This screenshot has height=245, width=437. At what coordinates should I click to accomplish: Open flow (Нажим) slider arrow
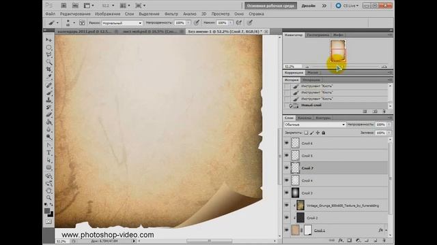pyautogui.click(x=231, y=22)
